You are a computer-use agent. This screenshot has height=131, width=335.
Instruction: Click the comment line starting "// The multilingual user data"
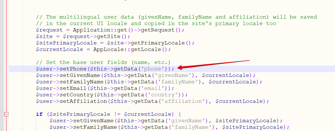[x=176, y=17]
